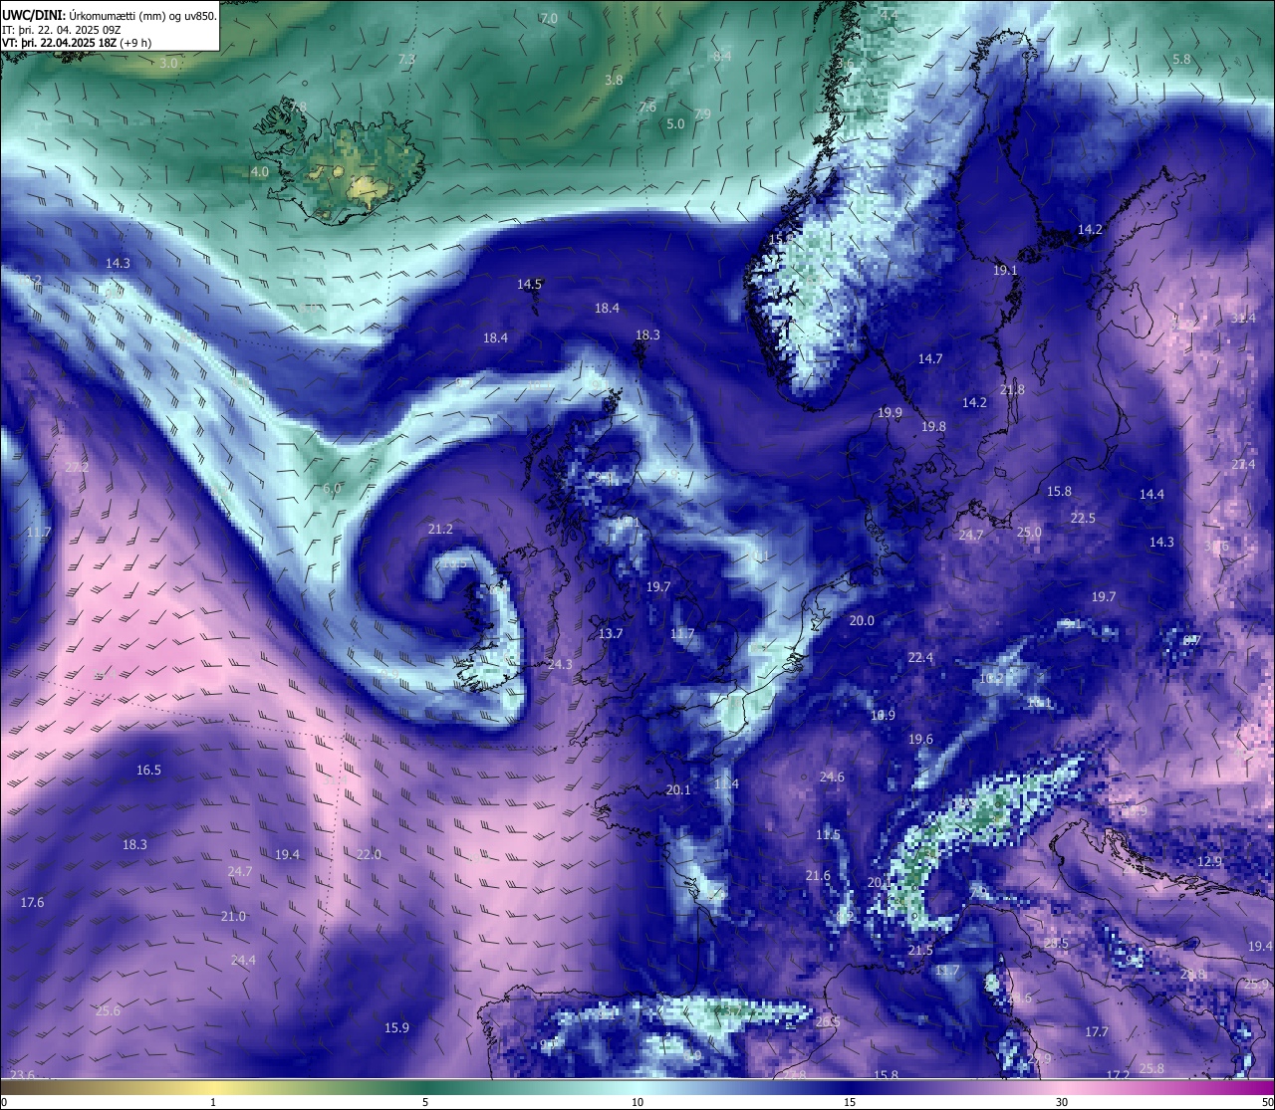Click the 14.7 map value
Screen dimensions: 1275x1110
[x=930, y=359]
